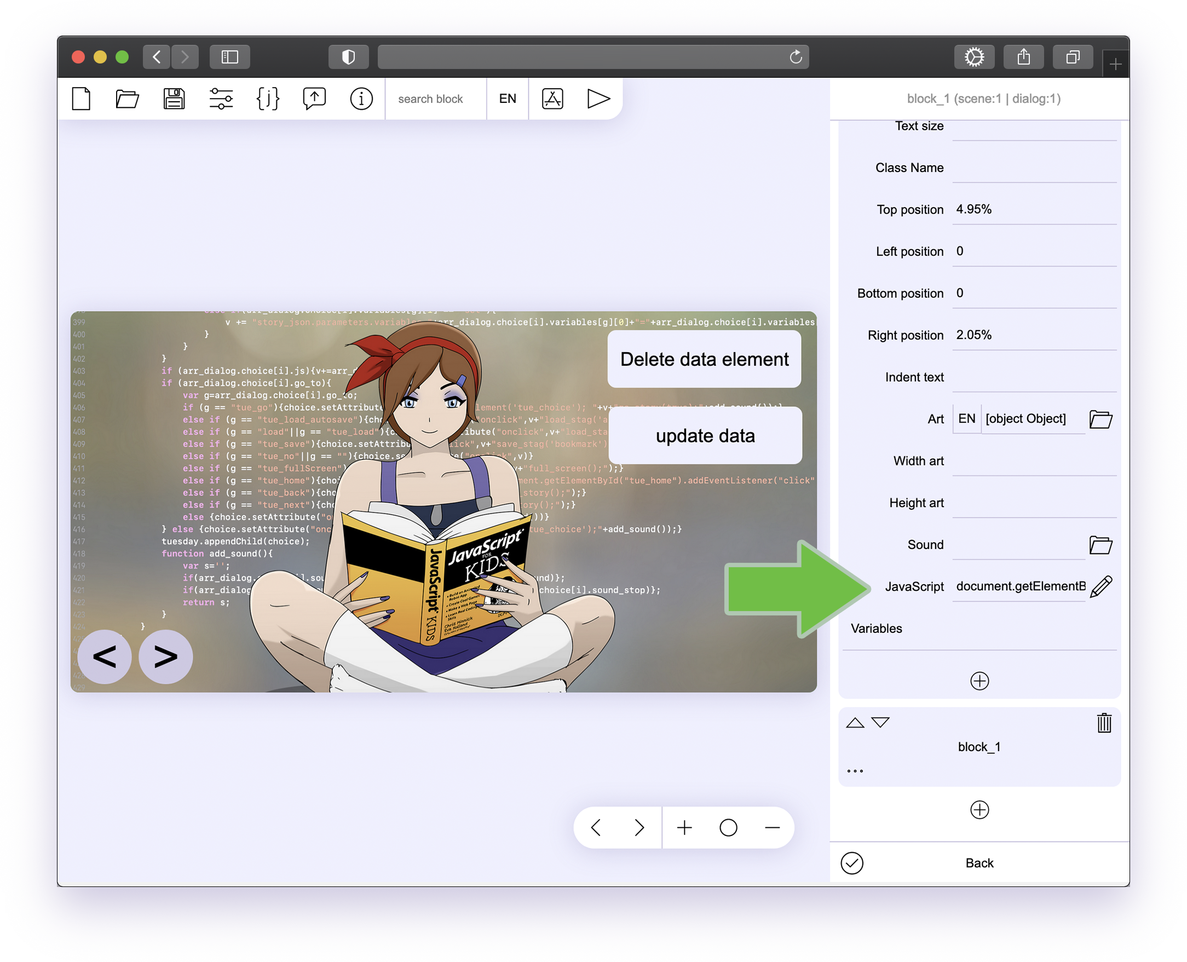Viewport: 1187px width, 962px height.
Task: Go back with the browser back arrow
Action: click(157, 57)
